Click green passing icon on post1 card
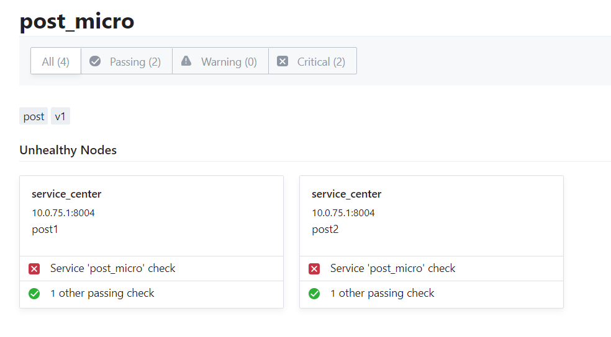 tap(34, 294)
